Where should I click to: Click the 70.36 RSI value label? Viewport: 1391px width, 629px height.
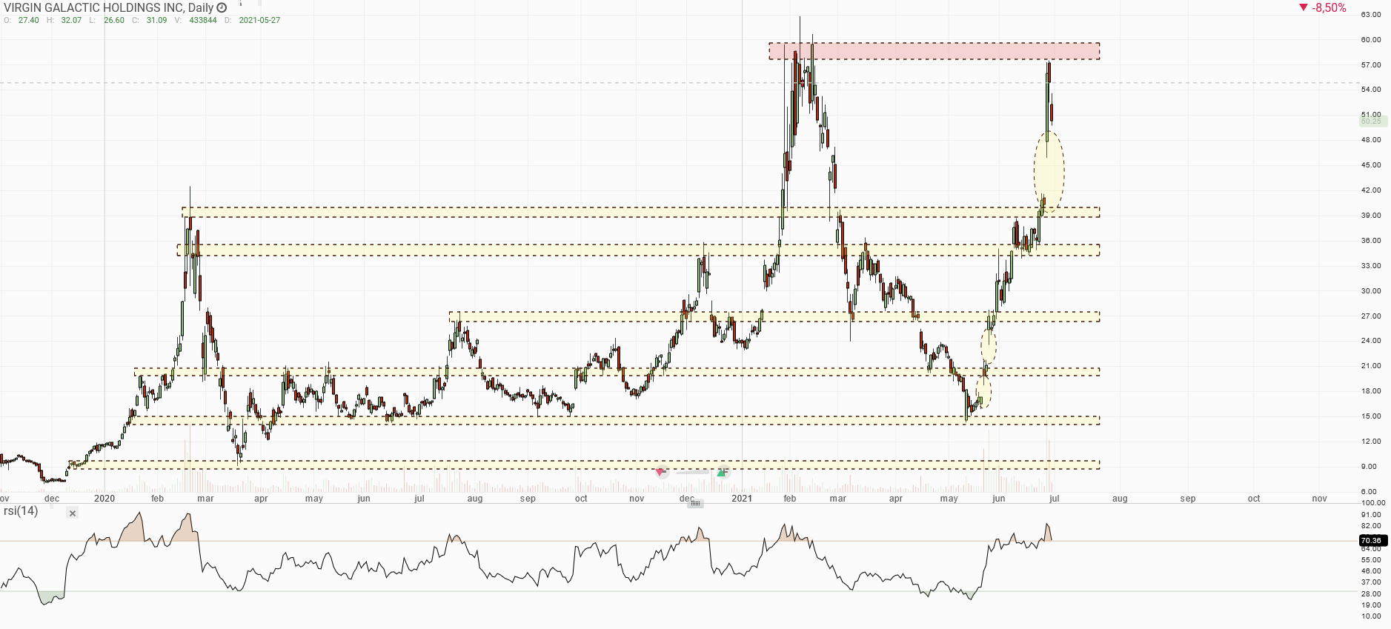pyautogui.click(x=1372, y=541)
